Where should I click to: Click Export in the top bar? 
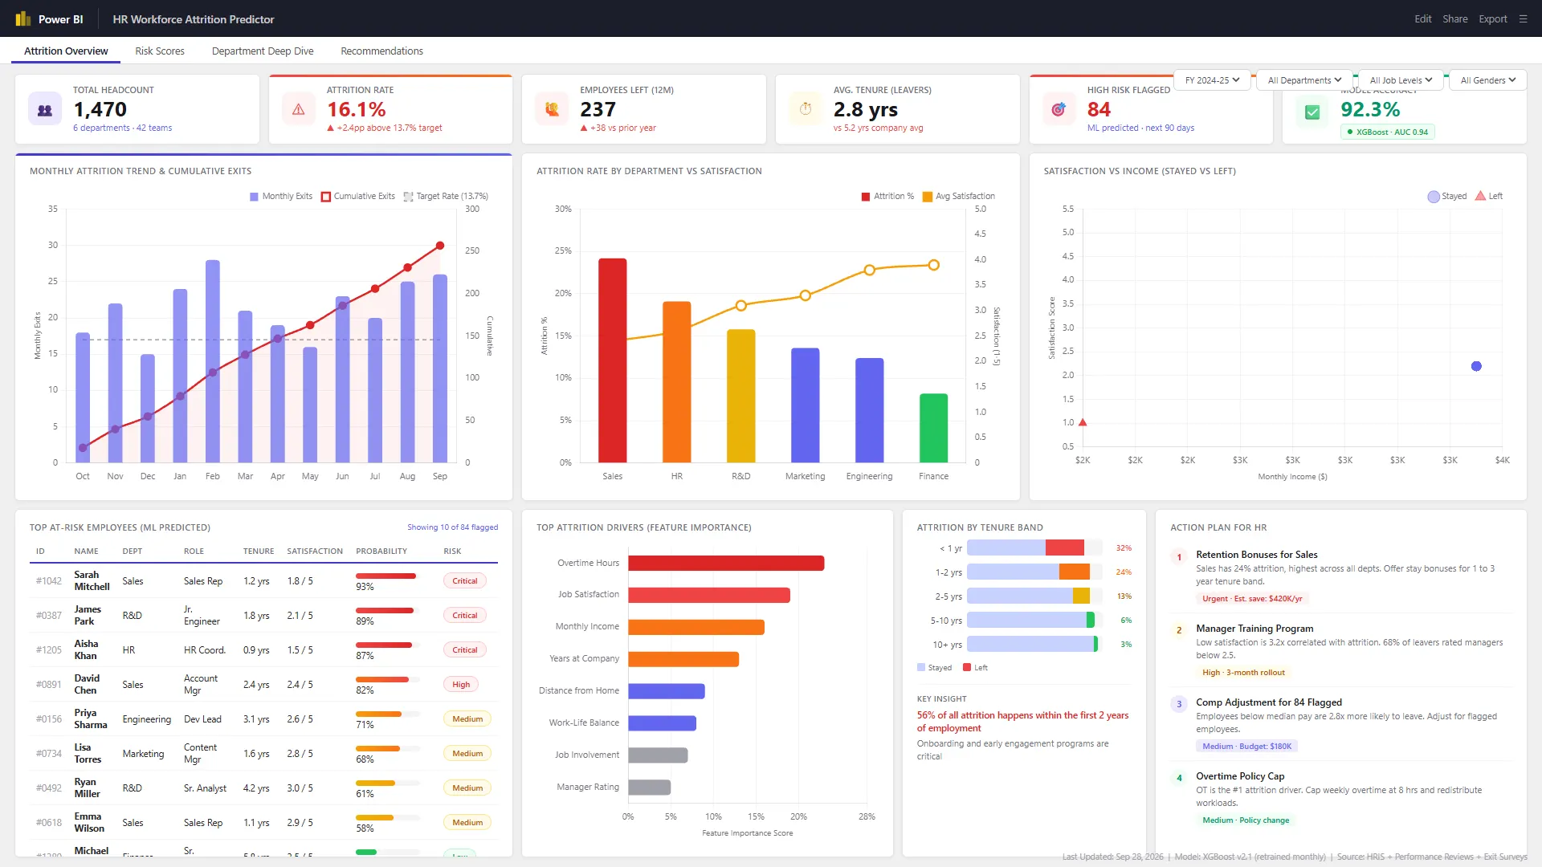[x=1493, y=18]
